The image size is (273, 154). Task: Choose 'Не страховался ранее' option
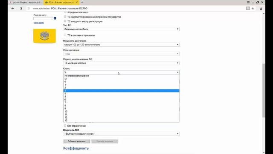[121, 76]
